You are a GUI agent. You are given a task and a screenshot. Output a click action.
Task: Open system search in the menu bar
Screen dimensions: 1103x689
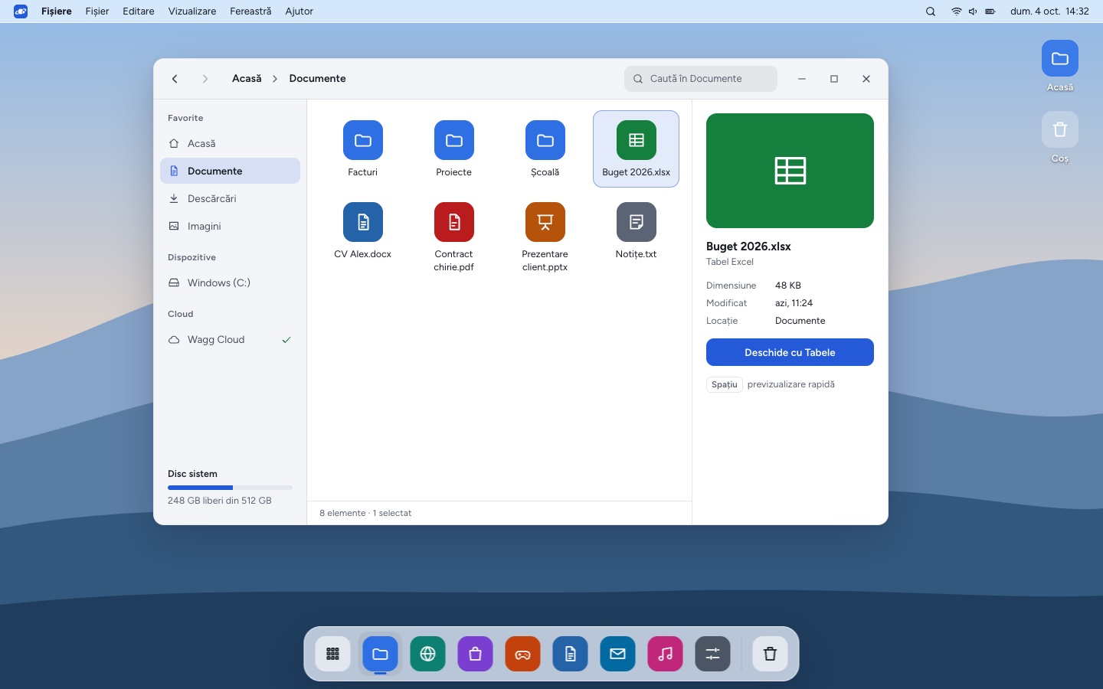click(x=931, y=11)
